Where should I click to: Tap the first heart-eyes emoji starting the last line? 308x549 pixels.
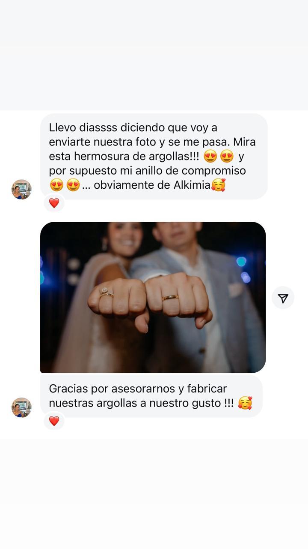[x=56, y=185]
